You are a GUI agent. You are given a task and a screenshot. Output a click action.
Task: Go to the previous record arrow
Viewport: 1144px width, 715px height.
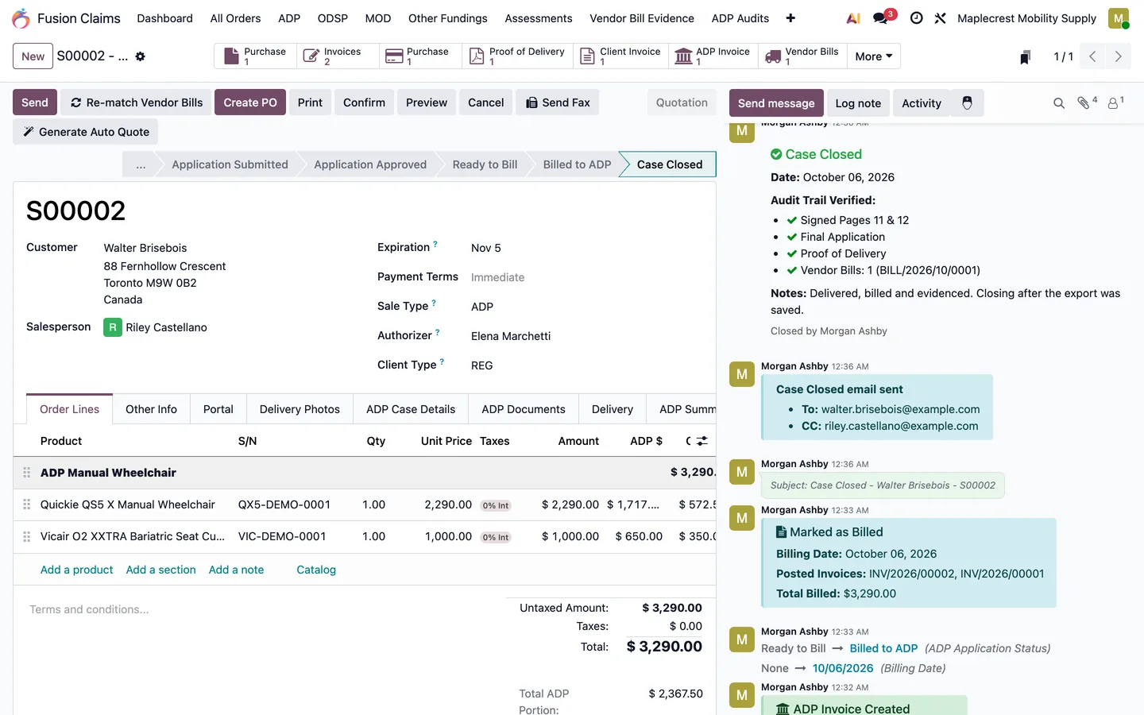click(1092, 56)
